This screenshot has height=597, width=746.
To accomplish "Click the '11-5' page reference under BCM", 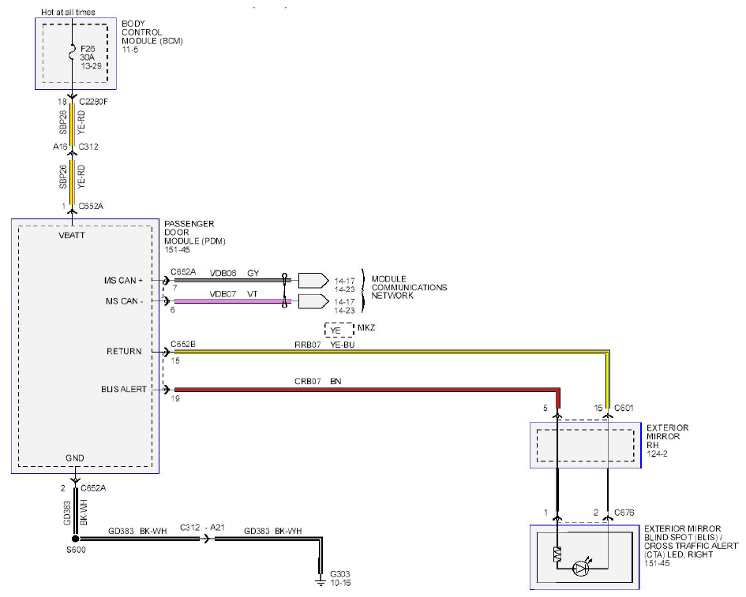I will (130, 50).
